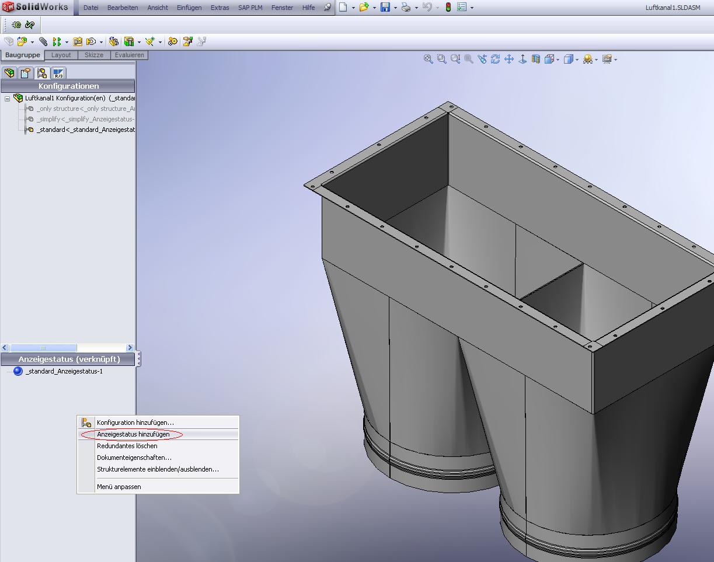Click the rotate view icon
This screenshot has width=714, height=562.
[x=496, y=59]
